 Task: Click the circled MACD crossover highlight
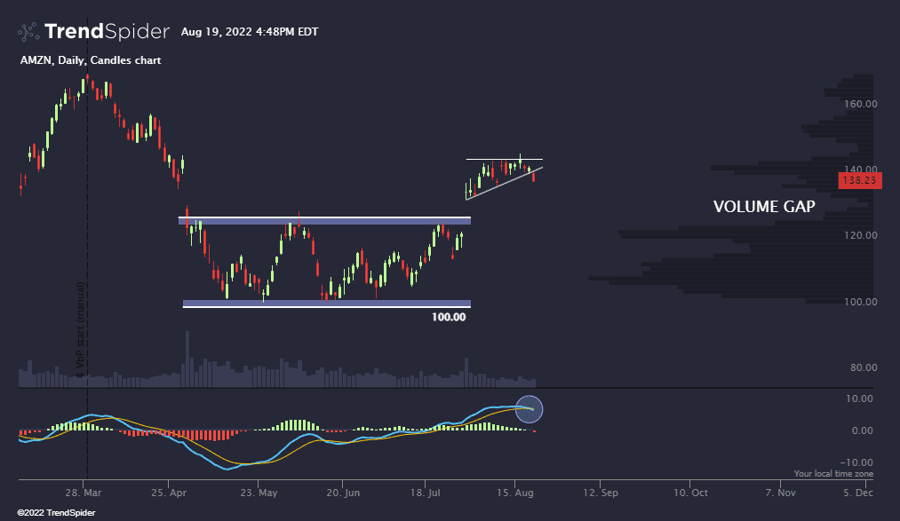click(529, 408)
